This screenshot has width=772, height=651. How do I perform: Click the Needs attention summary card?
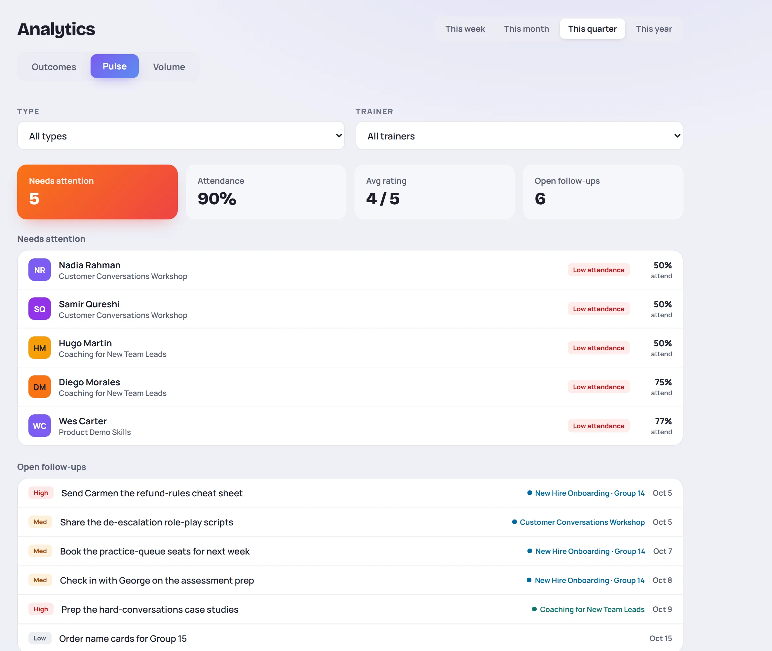(x=97, y=192)
